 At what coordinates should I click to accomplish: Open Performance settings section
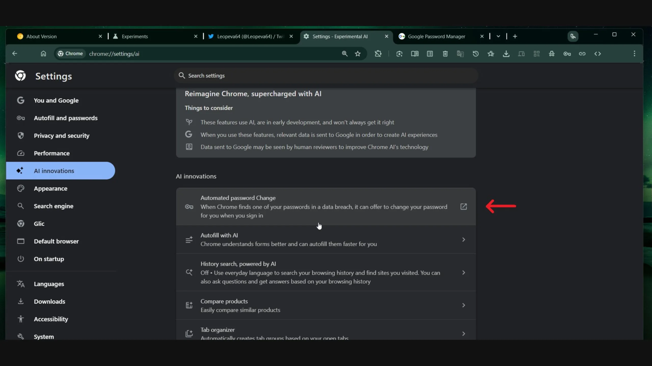[61, 153]
